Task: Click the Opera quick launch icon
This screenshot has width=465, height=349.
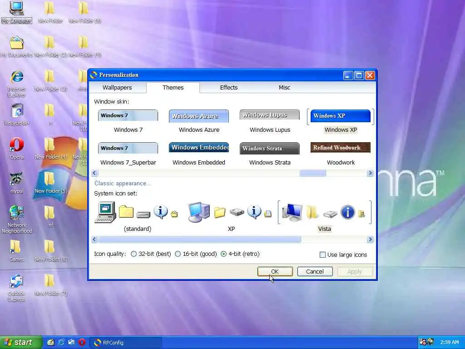Action: (x=82, y=342)
